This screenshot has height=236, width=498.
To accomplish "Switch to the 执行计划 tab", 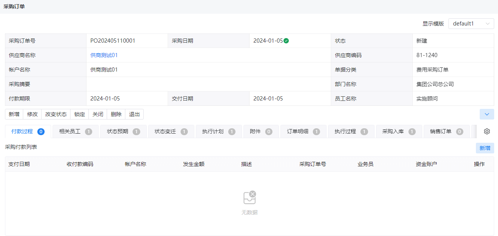I will click(219, 131).
